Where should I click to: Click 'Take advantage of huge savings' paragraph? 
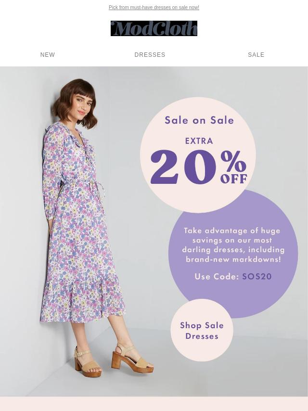tap(233, 245)
